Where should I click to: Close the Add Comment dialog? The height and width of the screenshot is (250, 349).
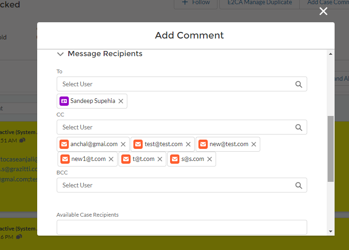(323, 11)
